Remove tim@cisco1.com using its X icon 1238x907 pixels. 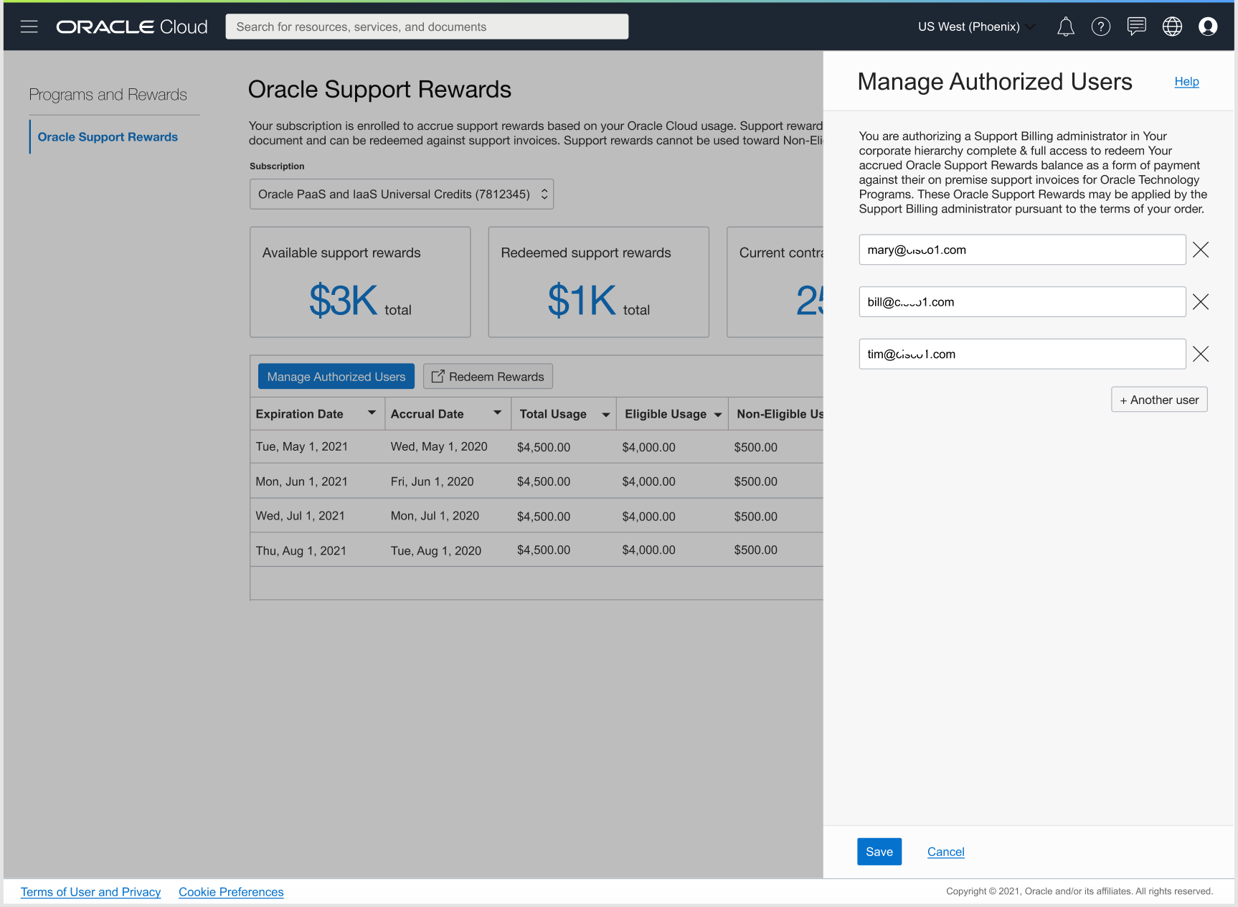tap(1200, 353)
